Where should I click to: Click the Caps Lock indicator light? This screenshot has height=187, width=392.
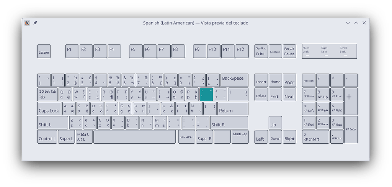click(x=326, y=55)
